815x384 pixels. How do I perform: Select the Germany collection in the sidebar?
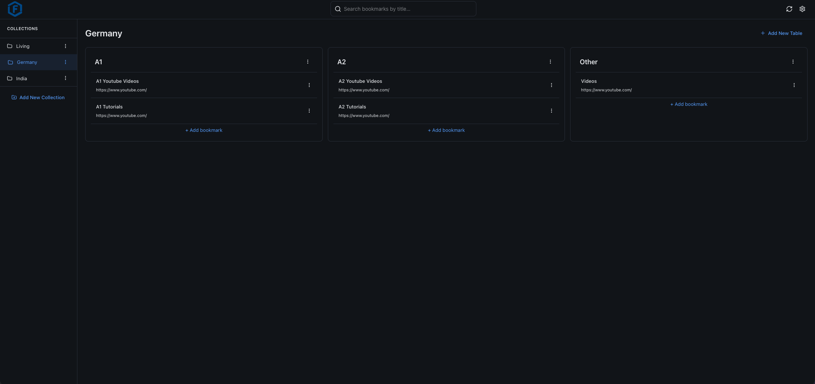(x=26, y=62)
